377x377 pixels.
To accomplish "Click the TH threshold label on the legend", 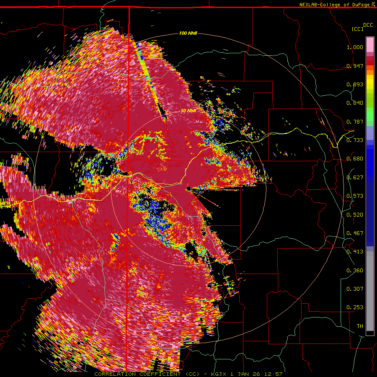I will (360, 326).
